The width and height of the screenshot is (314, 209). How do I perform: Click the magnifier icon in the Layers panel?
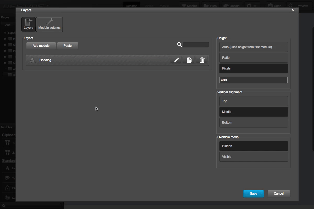(x=180, y=44)
